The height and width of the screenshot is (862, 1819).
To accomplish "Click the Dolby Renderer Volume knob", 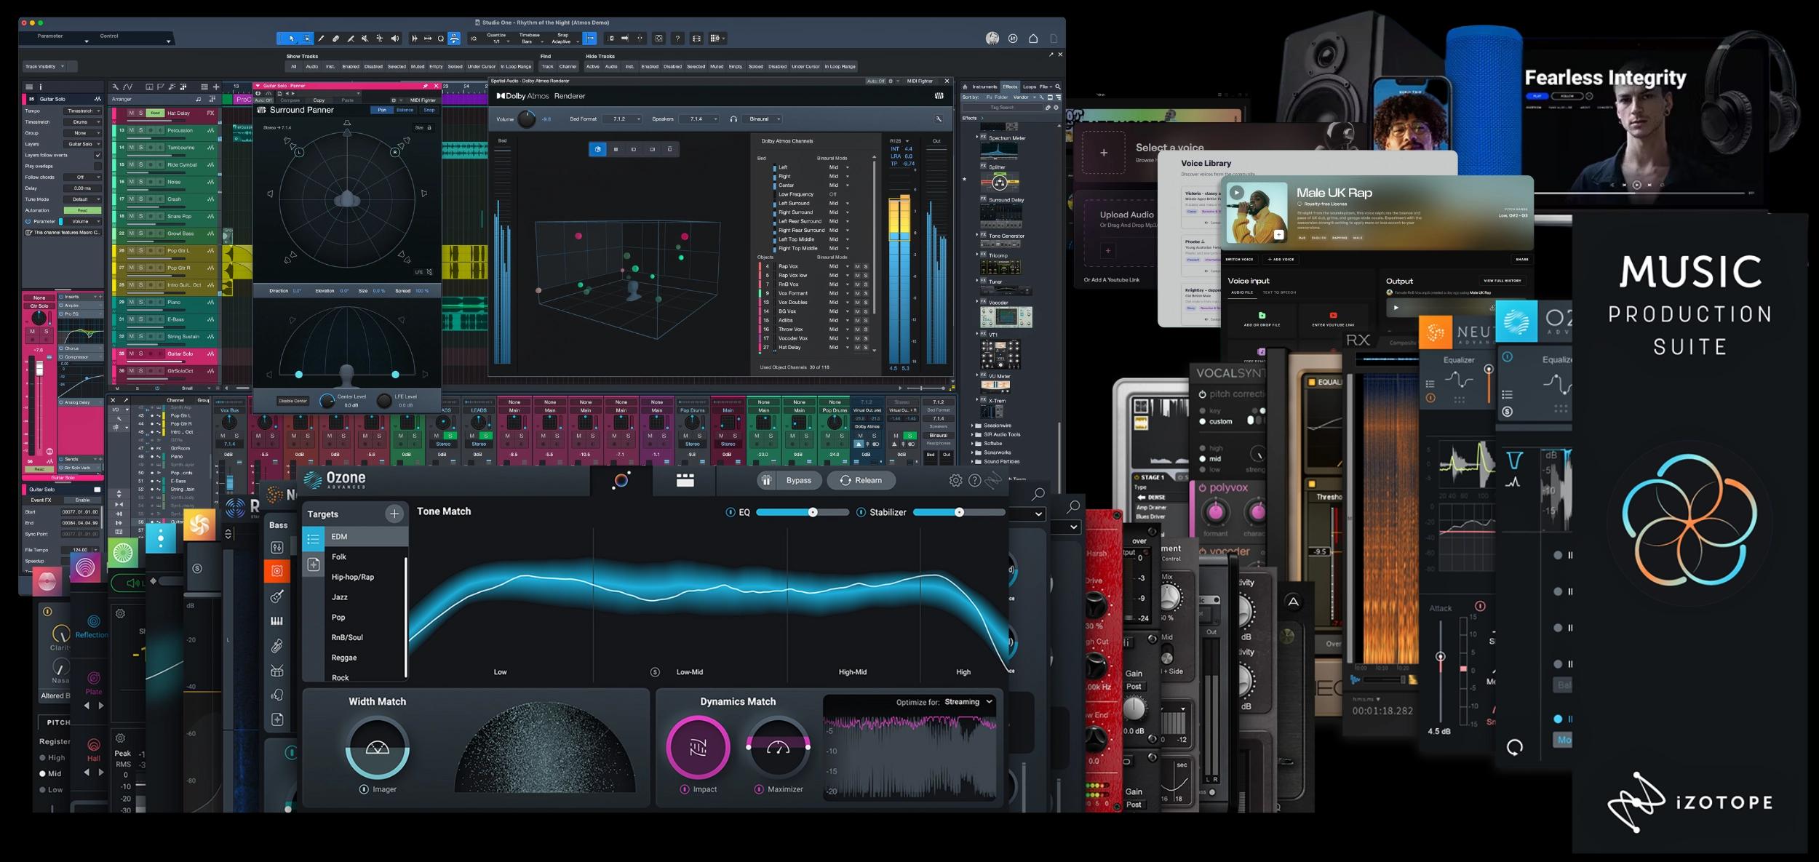I will pos(526,119).
